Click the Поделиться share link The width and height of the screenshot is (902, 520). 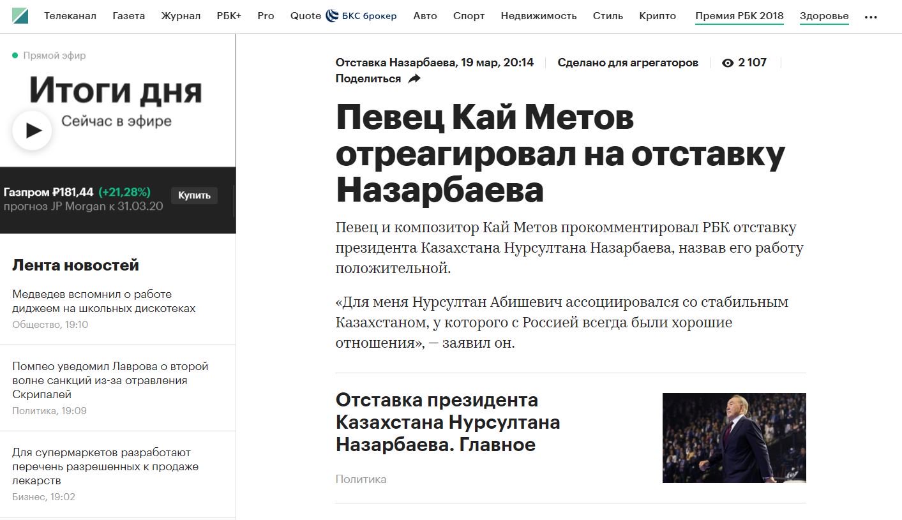368,78
